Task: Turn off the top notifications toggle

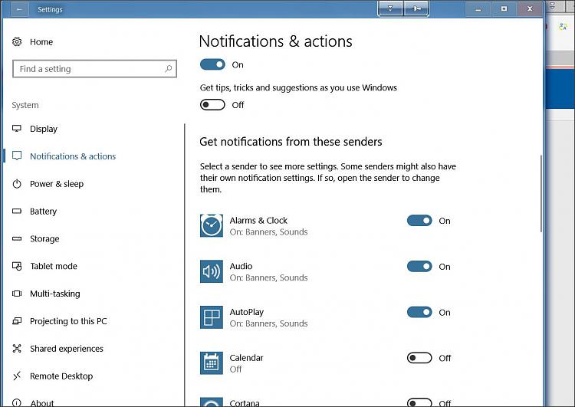Action: 212,64
